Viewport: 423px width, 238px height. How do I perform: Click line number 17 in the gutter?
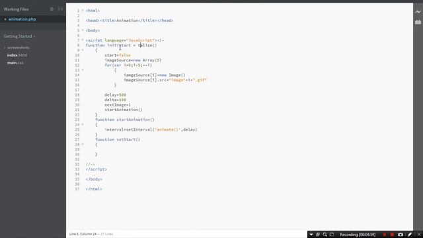click(77, 90)
